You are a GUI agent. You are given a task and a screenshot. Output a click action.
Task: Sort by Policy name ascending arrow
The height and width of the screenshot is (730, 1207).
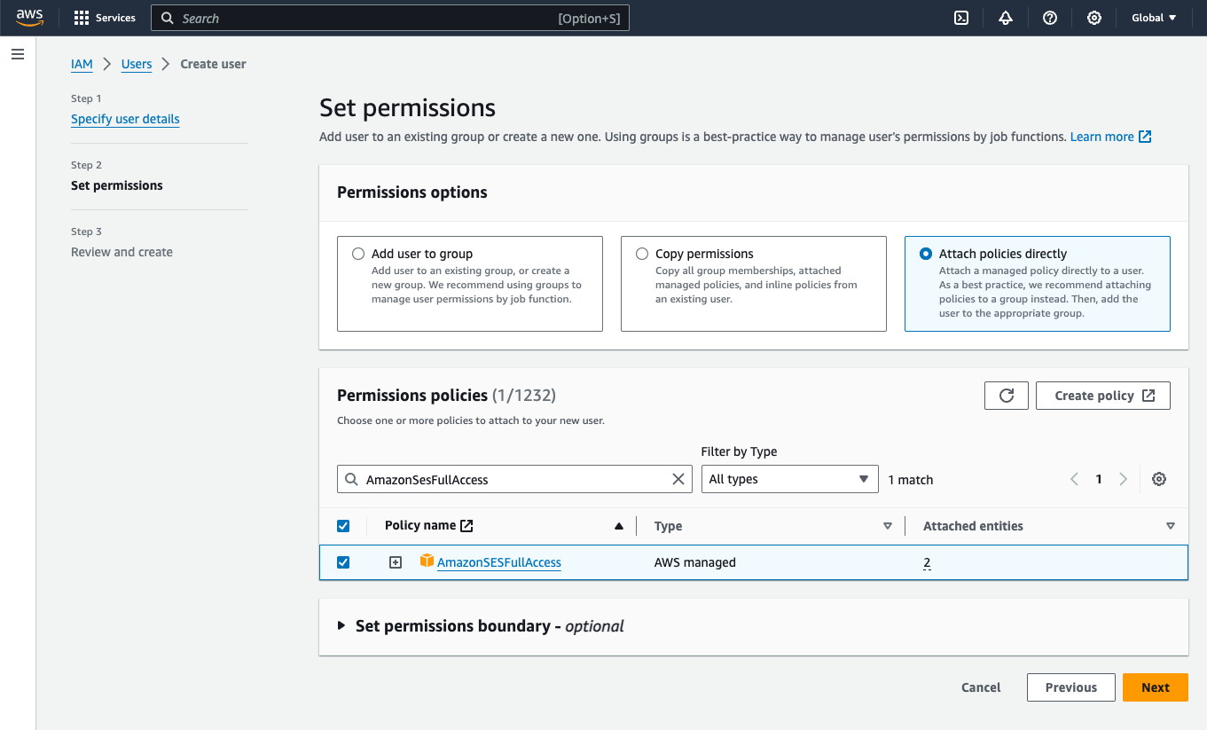coord(619,526)
